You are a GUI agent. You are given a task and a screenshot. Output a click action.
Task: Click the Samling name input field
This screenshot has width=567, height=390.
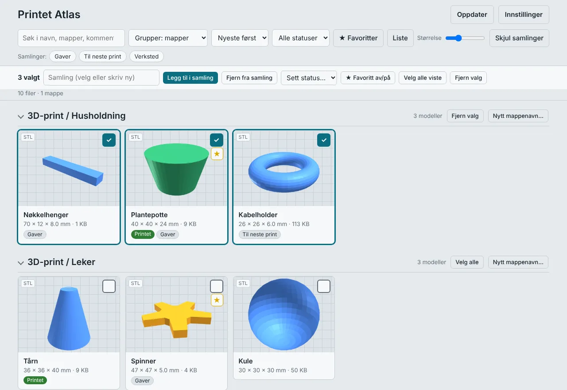click(x=101, y=78)
